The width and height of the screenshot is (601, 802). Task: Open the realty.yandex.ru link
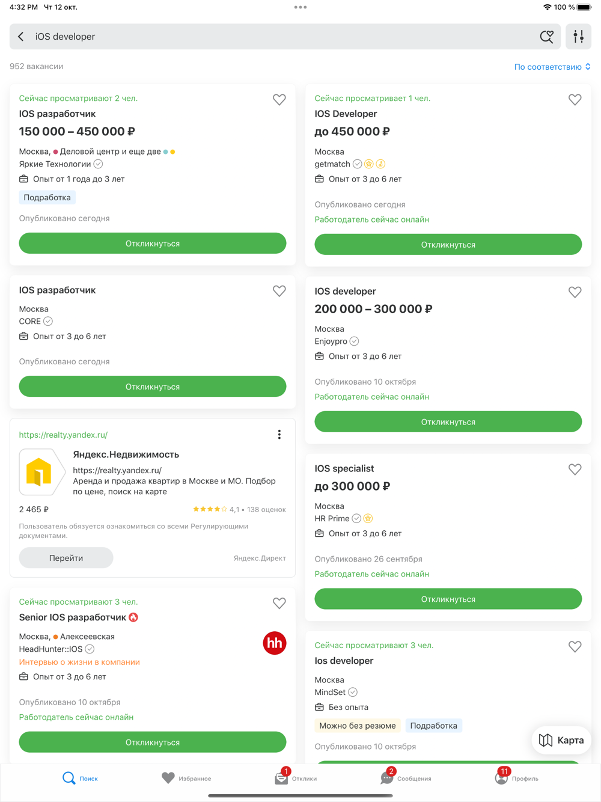coord(63,435)
